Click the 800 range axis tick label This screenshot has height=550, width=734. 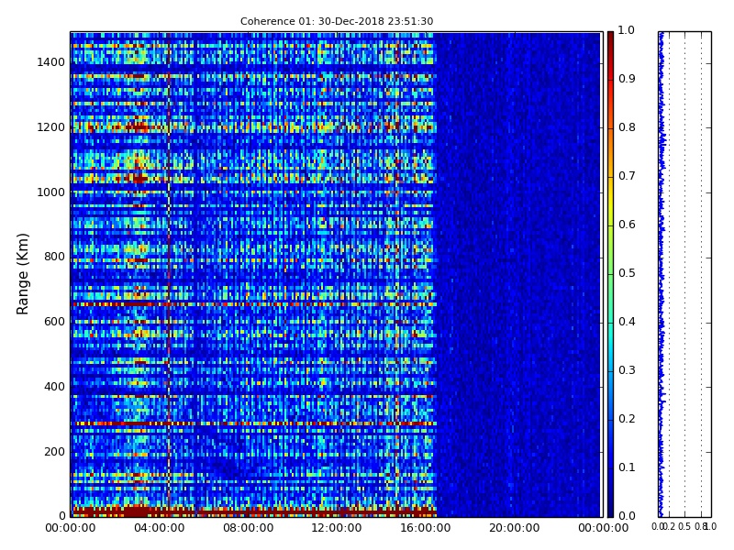click(x=54, y=257)
